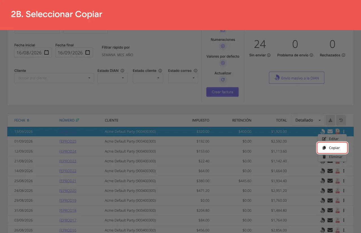The height and width of the screenshot is (233, 361).
Task: Open the FEPROD24 invoice link
Action: pos(68,151)
